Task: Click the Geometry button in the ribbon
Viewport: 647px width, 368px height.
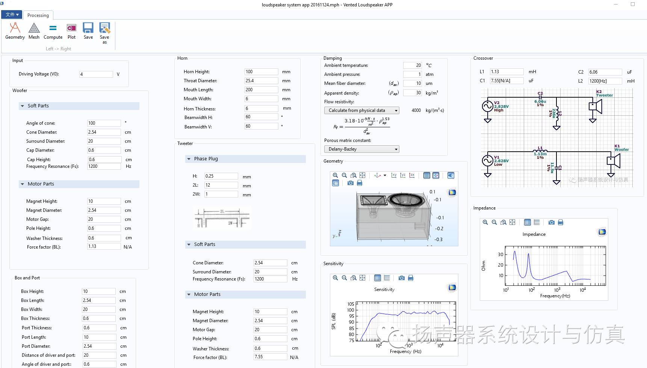Action: 15,30
